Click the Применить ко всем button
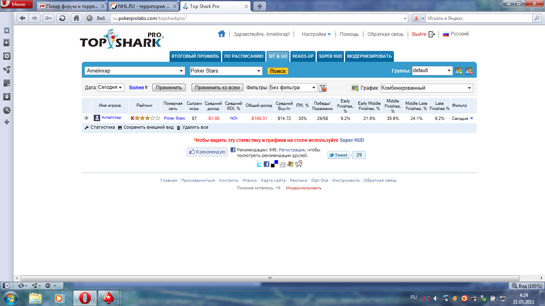The height and width of the screenshot is (306, 545). tap(217, 88)
